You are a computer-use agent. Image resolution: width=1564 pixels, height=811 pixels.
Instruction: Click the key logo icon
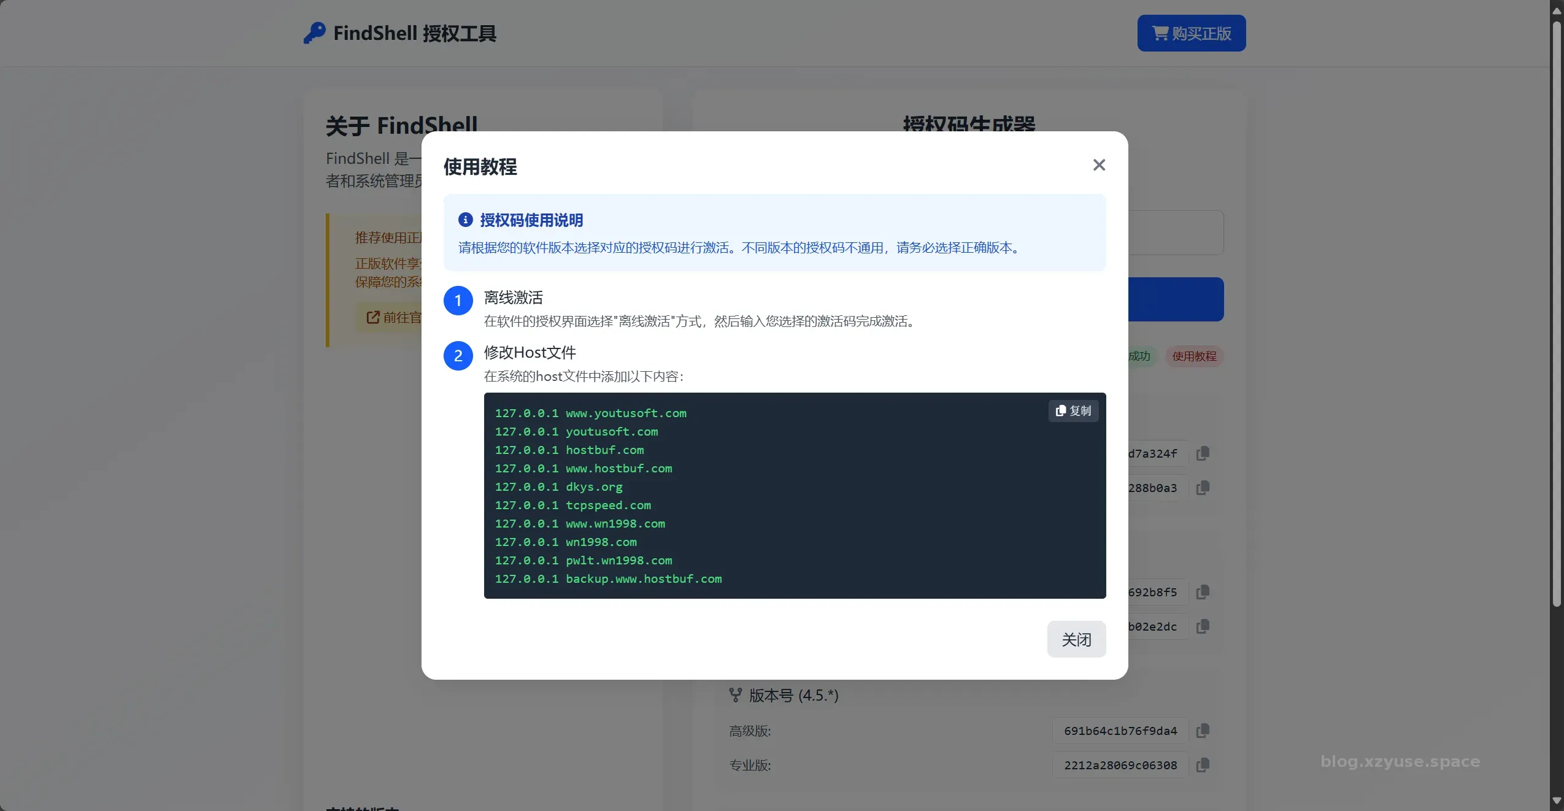(x=315, y=33)
